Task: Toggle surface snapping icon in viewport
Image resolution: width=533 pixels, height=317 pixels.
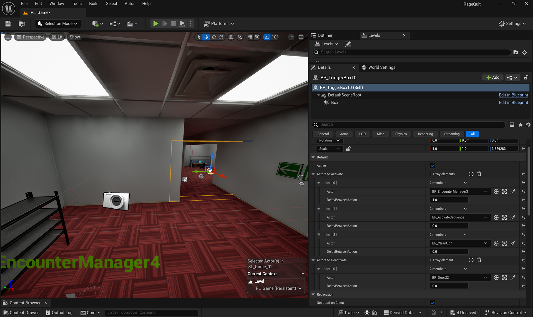Action: click(240, 37)
